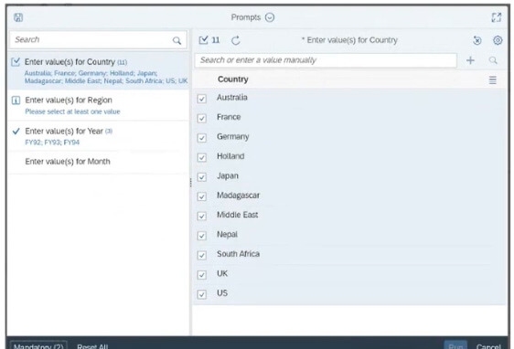The height and width of the screenshot is (349, 514).
Task: Click the search icon beside the plus
Action: pos(493,60)
